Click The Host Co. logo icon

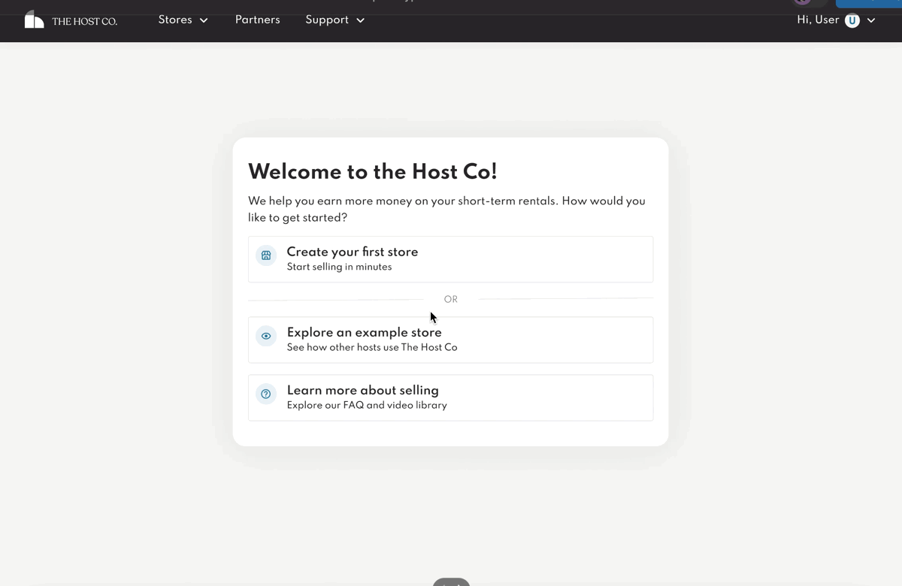35,20
